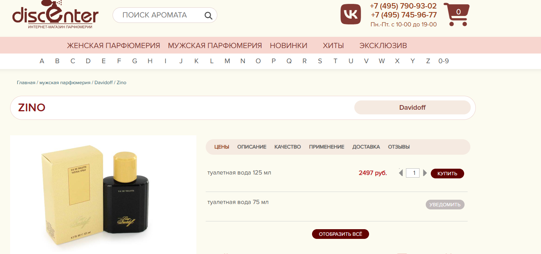Click the Davidoff brand pill button
541x254 pixels.
click(413, 107)
